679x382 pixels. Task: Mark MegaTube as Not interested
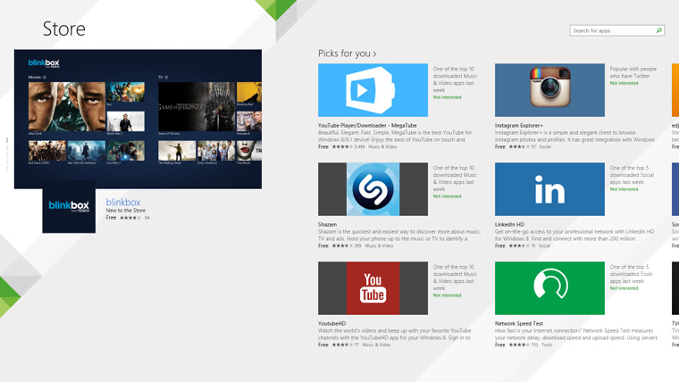click(x=448, y=97)
